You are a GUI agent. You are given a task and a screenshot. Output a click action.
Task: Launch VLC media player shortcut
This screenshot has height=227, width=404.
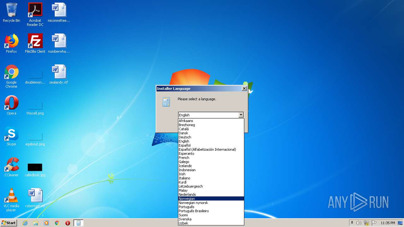11,200
